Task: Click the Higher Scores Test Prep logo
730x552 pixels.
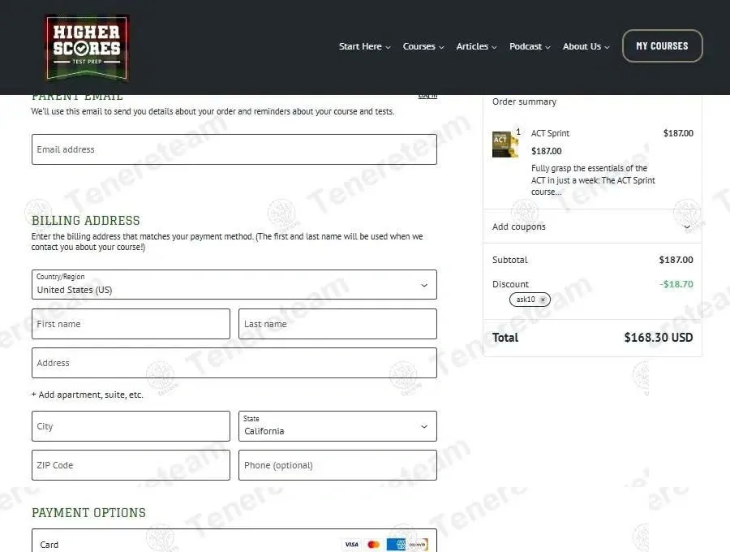Action: [x=87, y=48]
